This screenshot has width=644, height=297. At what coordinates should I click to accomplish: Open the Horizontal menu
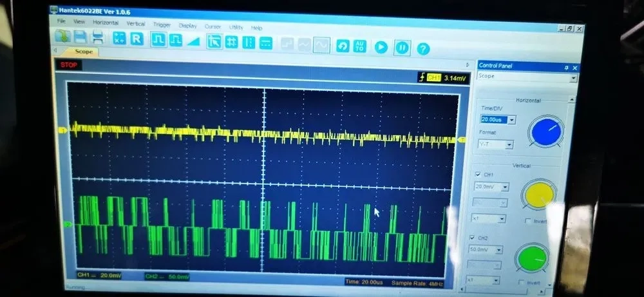[106, 23]
